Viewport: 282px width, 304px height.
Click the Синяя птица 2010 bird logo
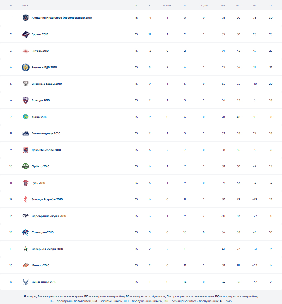(x=26, y=282)
